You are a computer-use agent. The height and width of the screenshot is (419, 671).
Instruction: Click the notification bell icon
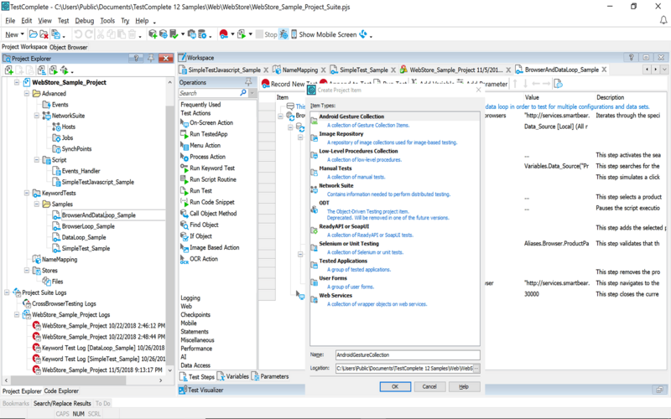click(x=663, y=20)
